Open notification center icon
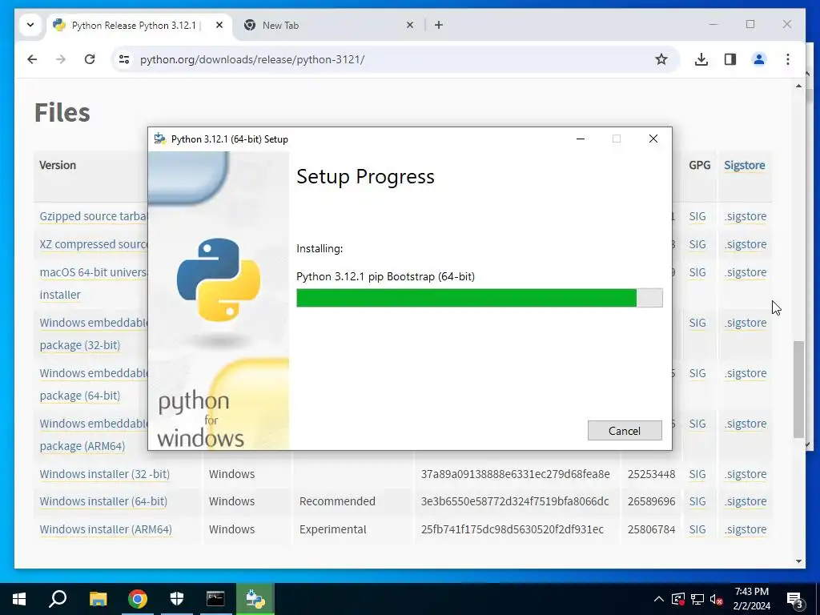This screenshot has width=820, height=615. 794,600
